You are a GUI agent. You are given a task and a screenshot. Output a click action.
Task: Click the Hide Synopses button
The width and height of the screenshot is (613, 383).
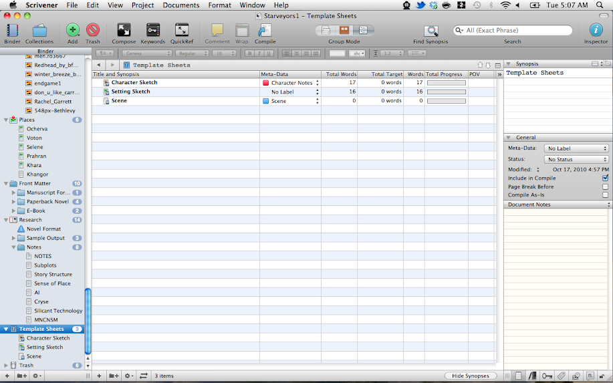pyautogui.click(x=471, y=376)
